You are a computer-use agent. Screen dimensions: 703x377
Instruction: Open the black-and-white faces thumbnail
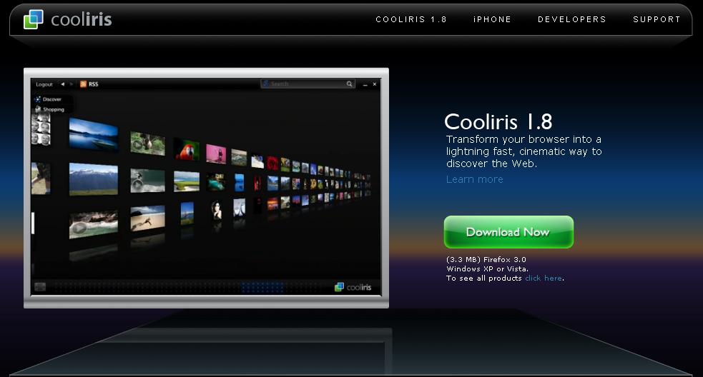pos(41,129)
